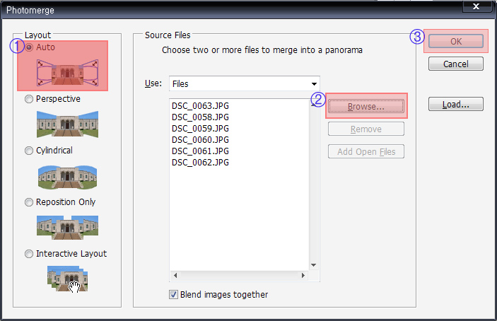The height and width of the screenshot is (321, 497).
Task: Toggle the Blend images together checkbox
Action: [x=173, y=295]
